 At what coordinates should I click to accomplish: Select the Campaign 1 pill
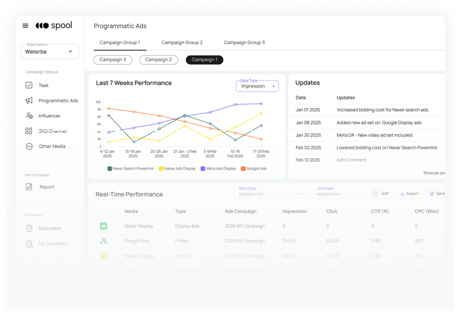coord(205,60)
